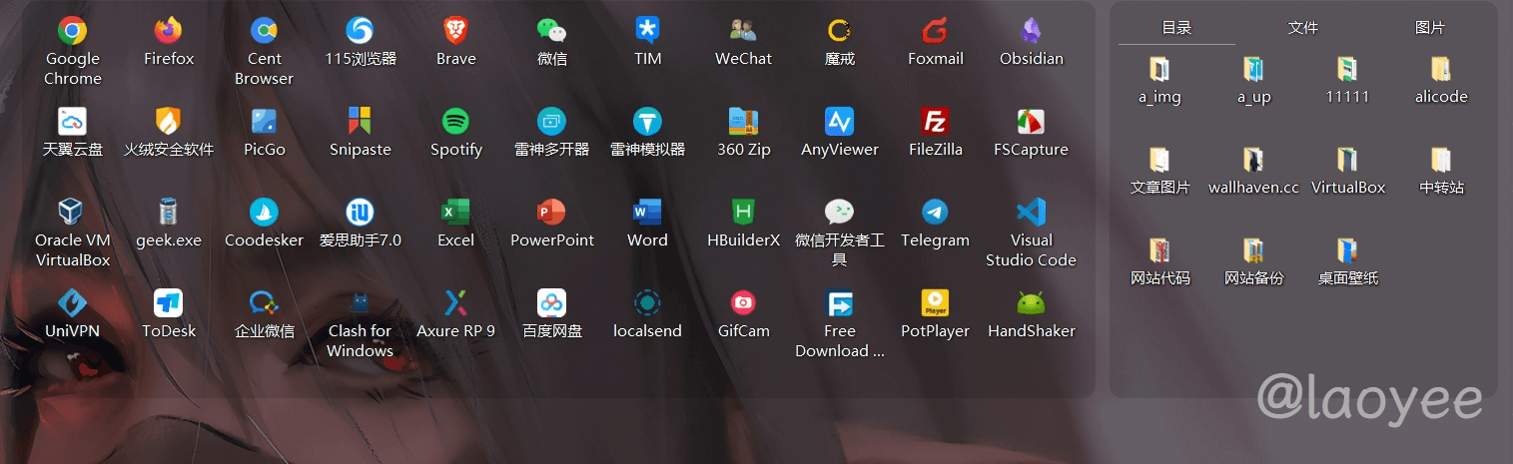Switch to the 文件 tab
Viewport: 1513px width, 464px height.
click(x=1303, y=28)
